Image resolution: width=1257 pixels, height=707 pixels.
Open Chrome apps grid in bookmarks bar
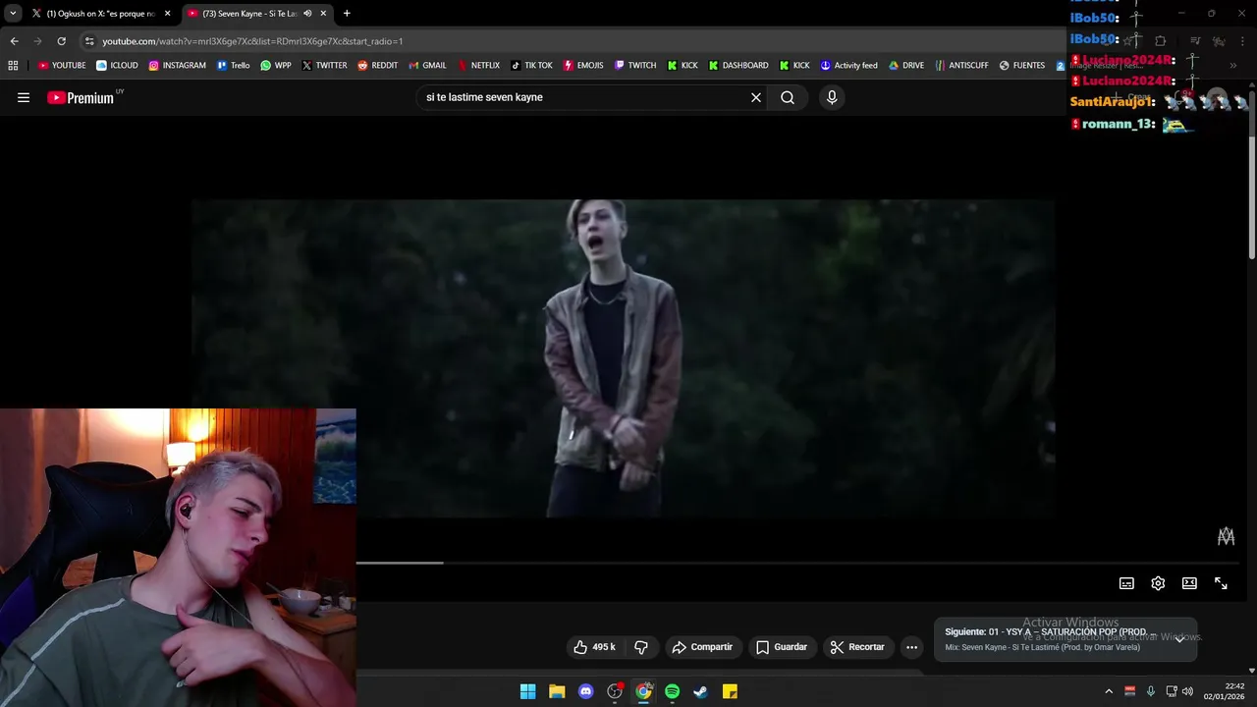(x=13, y=66)
